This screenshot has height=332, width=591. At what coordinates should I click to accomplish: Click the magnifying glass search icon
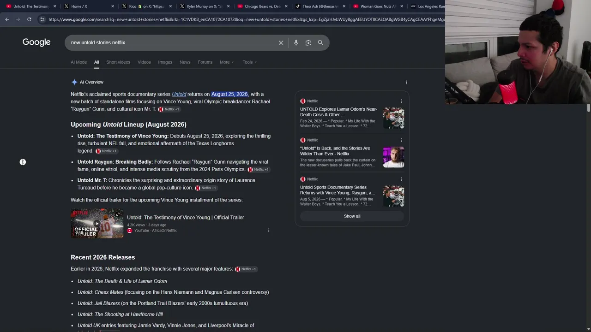(x=320, y=42)
